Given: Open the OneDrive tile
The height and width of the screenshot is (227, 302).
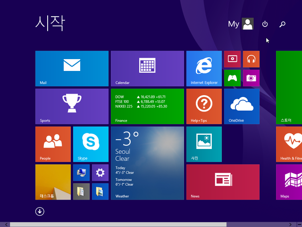Looking at the screenshot, I should [x=242, y=106].
